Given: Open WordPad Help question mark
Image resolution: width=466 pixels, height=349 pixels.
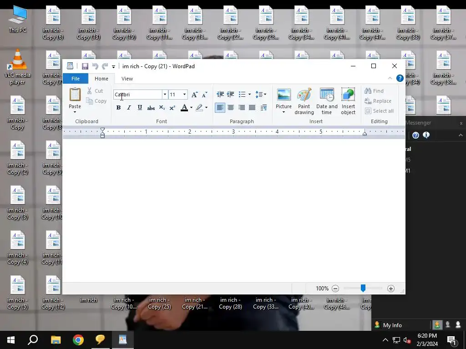Looking at the screenshot, I should [x=400, y=78].
